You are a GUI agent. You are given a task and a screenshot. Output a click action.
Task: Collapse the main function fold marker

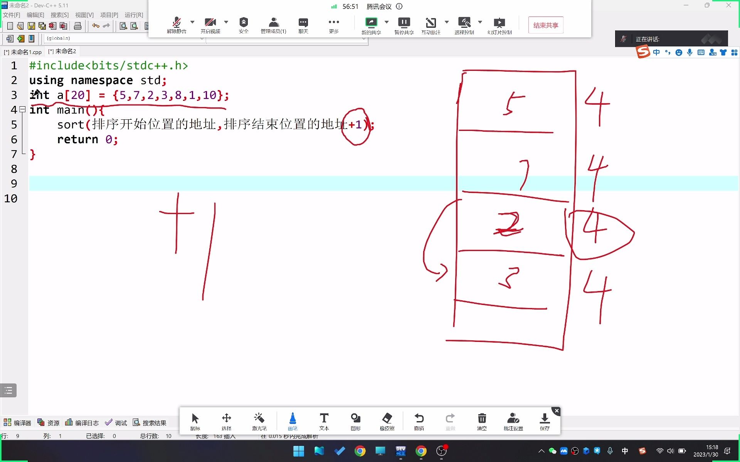[x=23, y=110]
